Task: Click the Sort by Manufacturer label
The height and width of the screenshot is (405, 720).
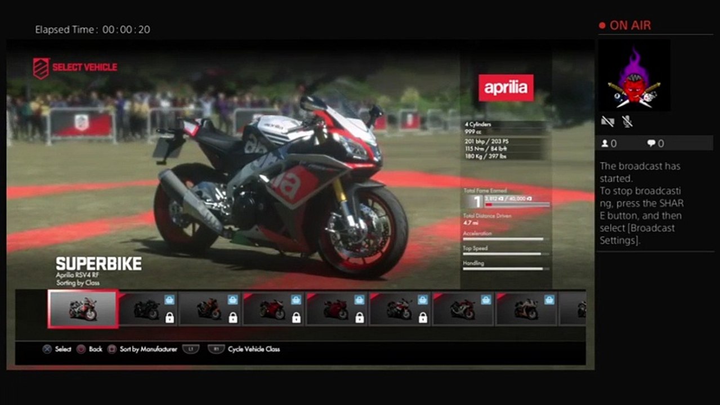Action: tap(148, 349)
